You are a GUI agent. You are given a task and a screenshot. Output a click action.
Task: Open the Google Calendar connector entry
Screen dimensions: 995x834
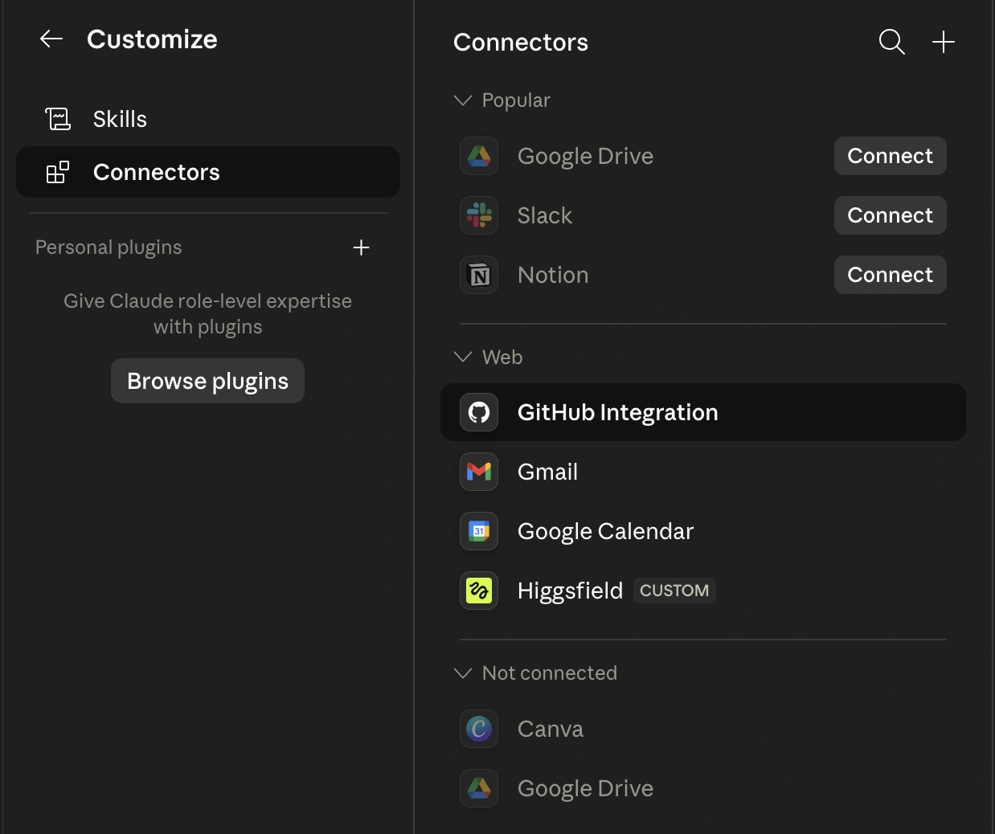tap(703, 531)
